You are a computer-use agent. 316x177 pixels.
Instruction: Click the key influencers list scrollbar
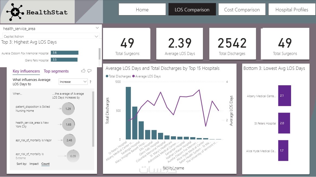[x=93, y=119]
